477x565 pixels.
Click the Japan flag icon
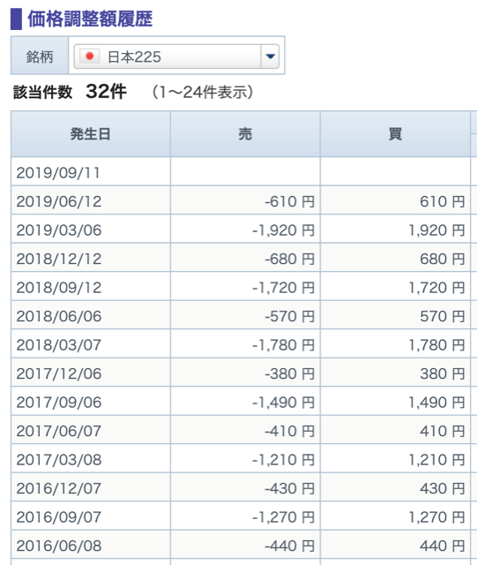coord(89,56)
